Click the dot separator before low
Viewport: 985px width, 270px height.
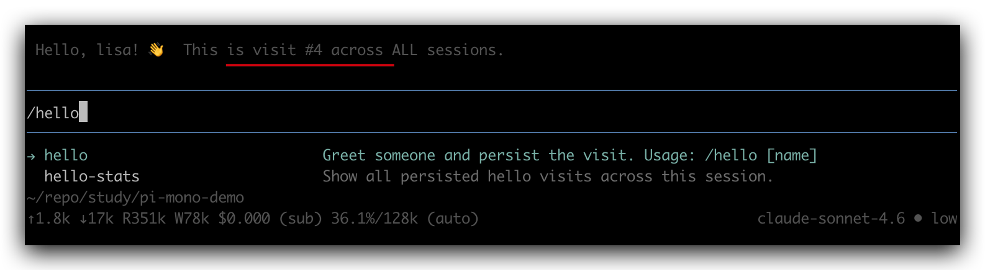point(918,219)
